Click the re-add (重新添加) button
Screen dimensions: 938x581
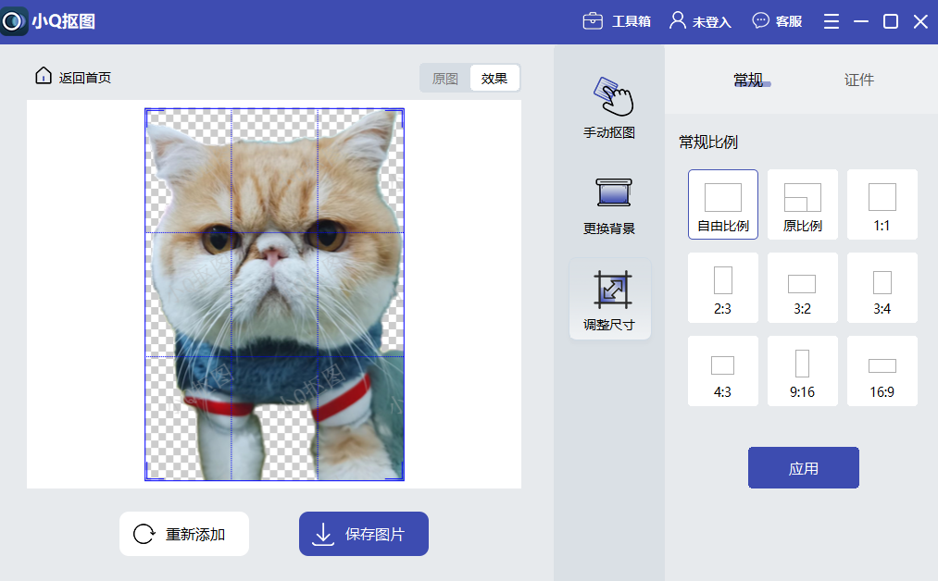point(184,534)
